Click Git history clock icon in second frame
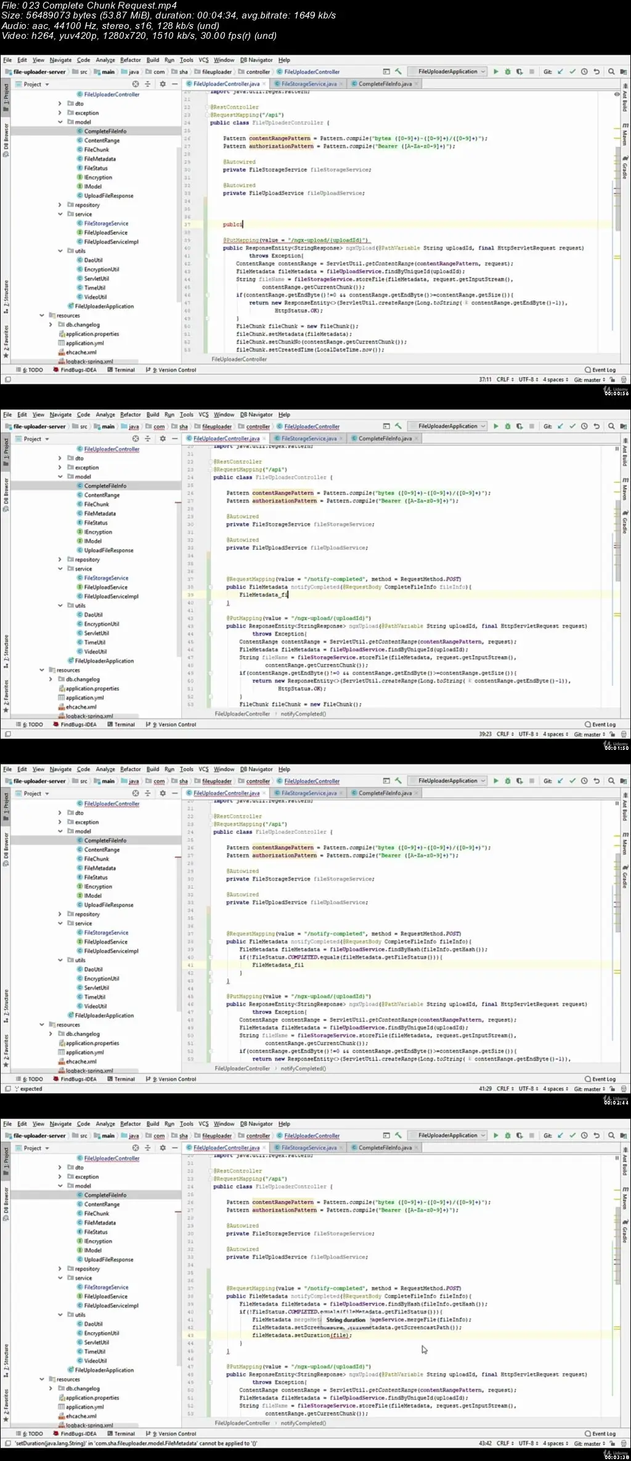 click(x=584, y=426)
